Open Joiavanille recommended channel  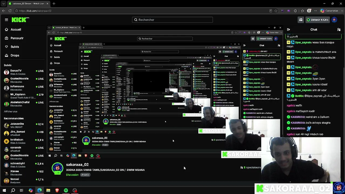pos(23,125)
